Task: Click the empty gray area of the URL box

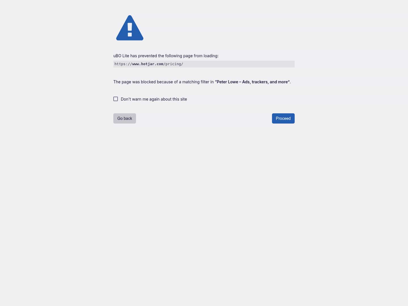Action: pos(239,64)
